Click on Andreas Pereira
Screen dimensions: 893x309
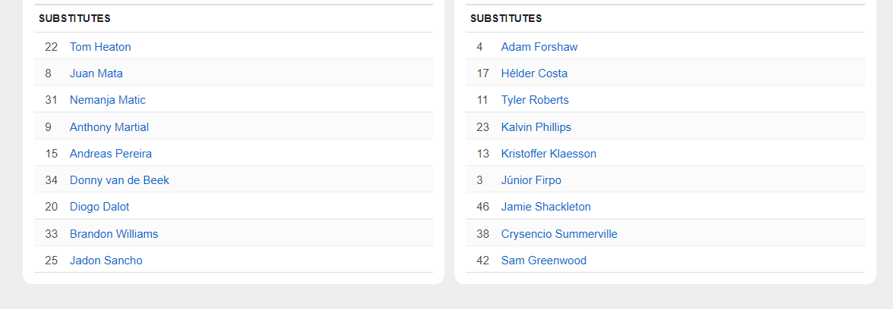(x=111, y=154)
